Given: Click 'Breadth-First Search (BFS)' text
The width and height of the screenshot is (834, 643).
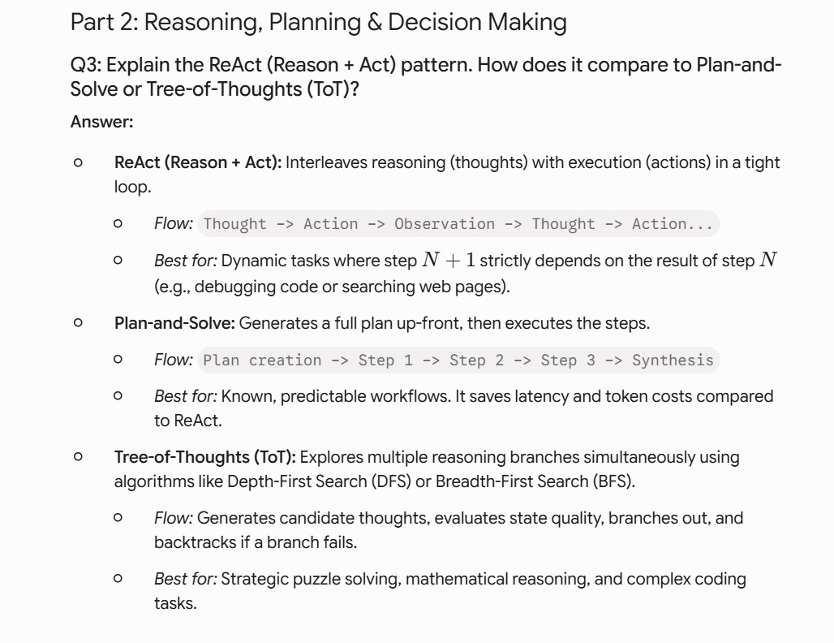Looking at the screenshot, I should 534,481.
